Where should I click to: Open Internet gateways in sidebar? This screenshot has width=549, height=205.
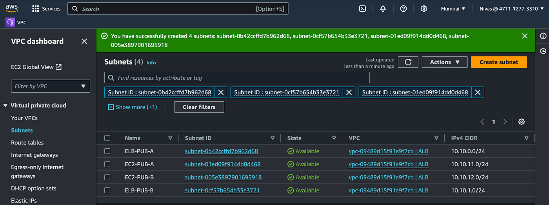[x=35, y=155]
